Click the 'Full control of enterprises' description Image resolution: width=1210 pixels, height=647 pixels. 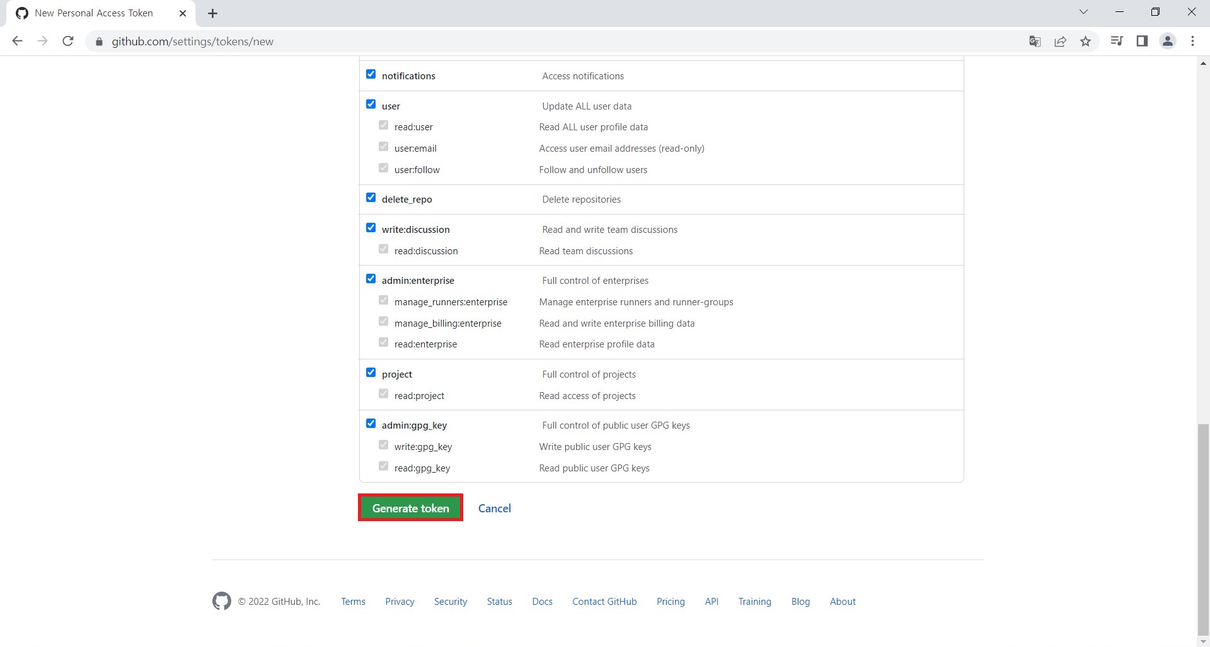(596, 281)
